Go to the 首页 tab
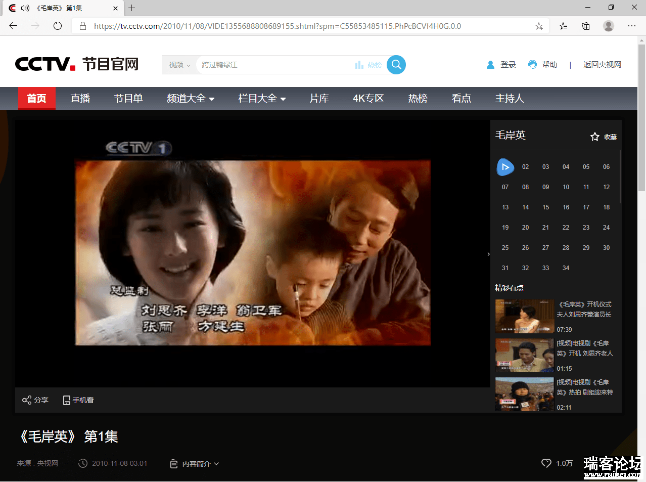 coord(37,99)
